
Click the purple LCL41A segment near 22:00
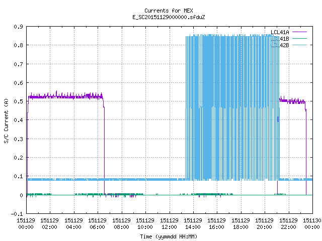click(289, 101)
